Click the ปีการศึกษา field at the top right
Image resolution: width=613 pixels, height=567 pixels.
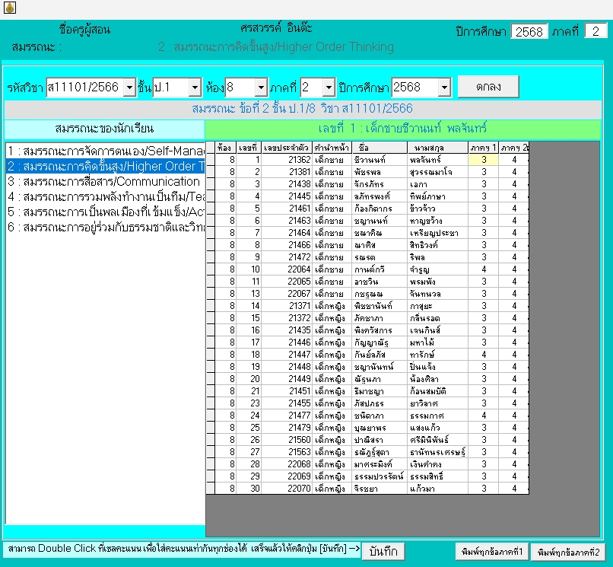pyautogui.click(x=529, y=31)
